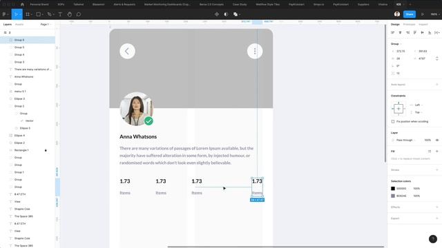Click the Fill styles icon
The width and height of the screenshot is (442, 248).
430,152
